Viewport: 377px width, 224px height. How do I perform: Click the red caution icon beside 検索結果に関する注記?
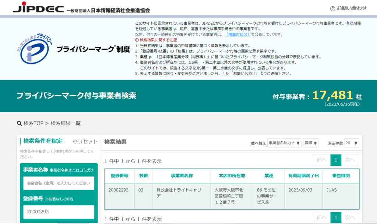click(137, 40)
